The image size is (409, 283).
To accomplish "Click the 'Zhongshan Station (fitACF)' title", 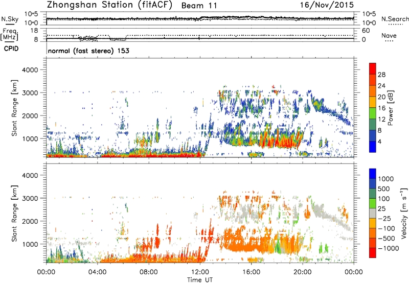I will [110, 5].
